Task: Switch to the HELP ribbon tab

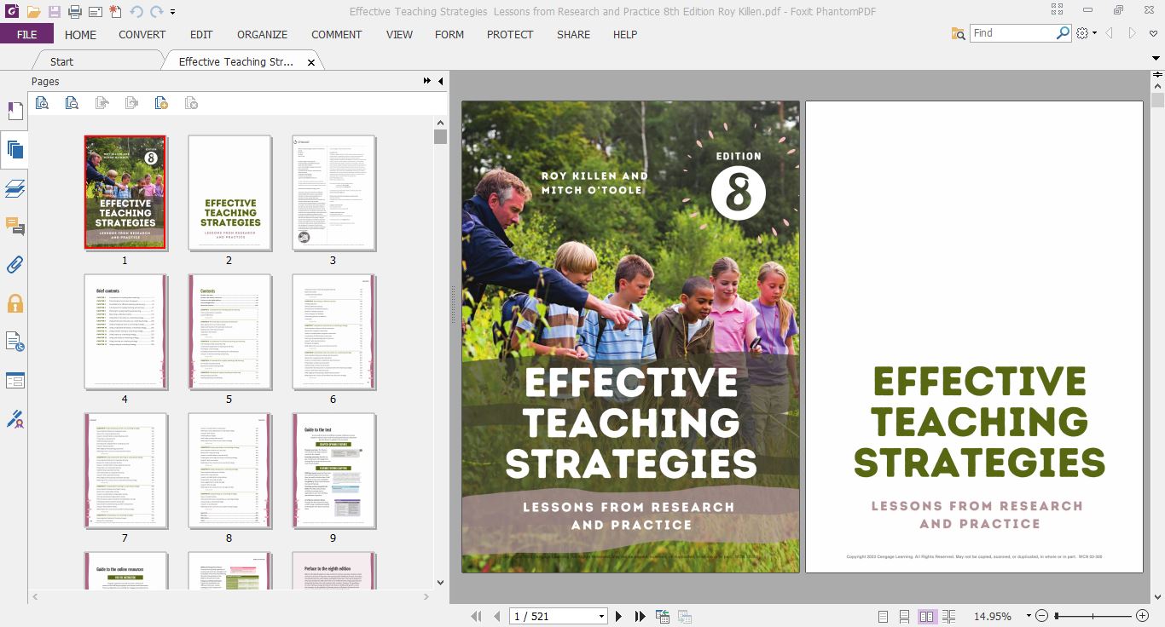Action: 625,35
